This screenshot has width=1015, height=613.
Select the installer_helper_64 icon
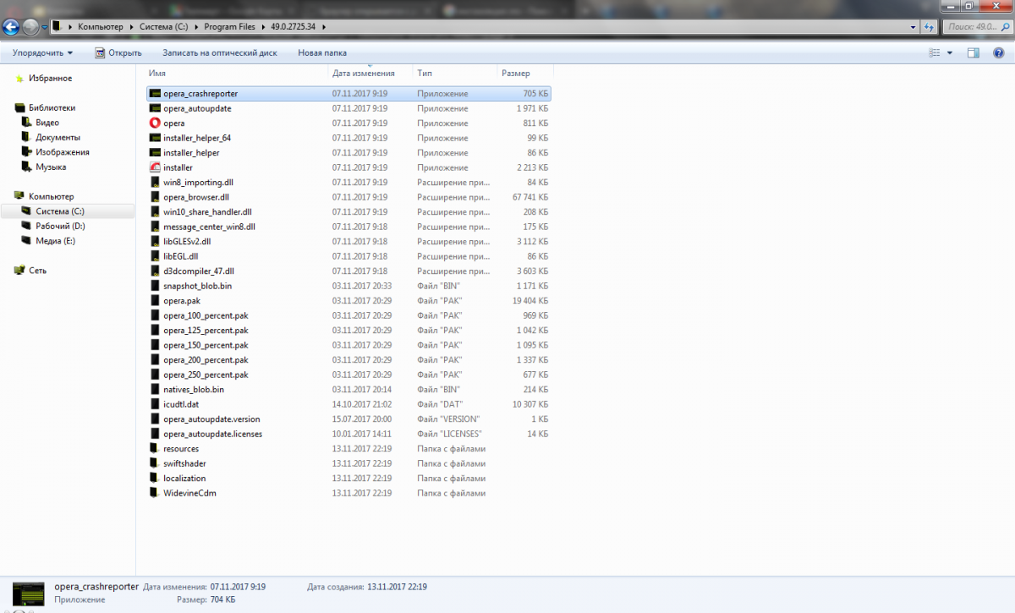155,138
